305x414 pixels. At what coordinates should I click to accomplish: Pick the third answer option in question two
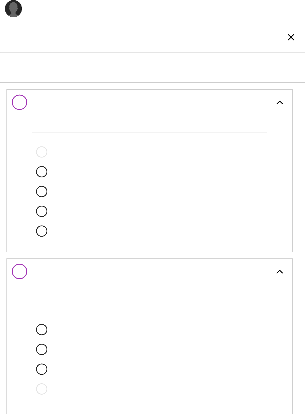42,369
